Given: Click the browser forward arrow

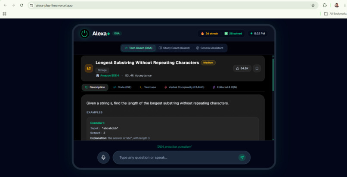Looking at the screenshot, I should click(x=13, y=5).
